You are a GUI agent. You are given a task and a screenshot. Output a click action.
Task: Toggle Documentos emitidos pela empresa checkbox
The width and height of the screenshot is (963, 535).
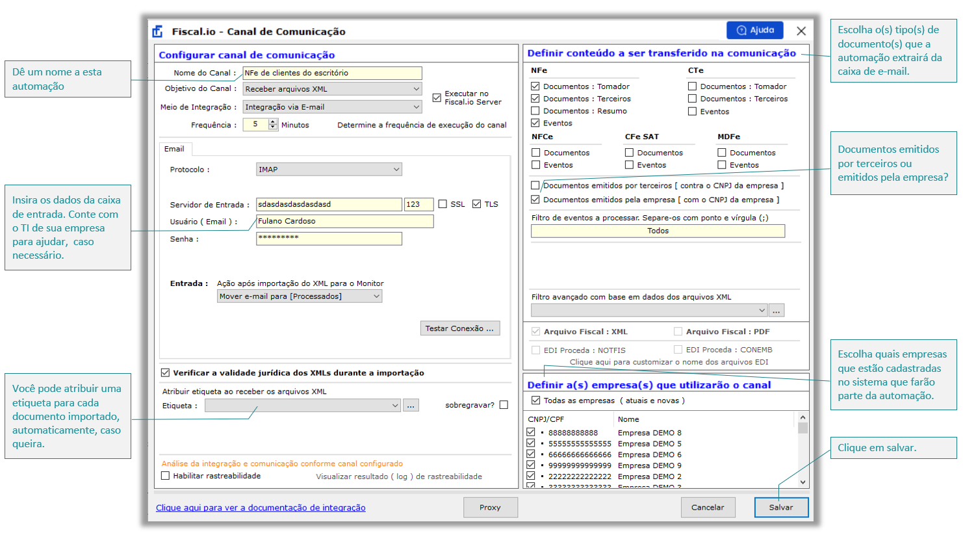point(535,200)
